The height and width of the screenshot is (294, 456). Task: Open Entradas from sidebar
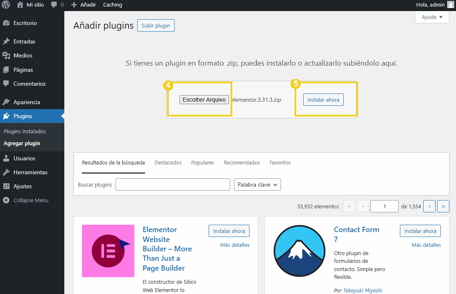pyautogui.click(x=24, y=41)
